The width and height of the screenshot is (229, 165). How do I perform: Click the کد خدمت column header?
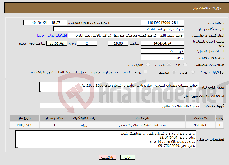pos(201,118)
